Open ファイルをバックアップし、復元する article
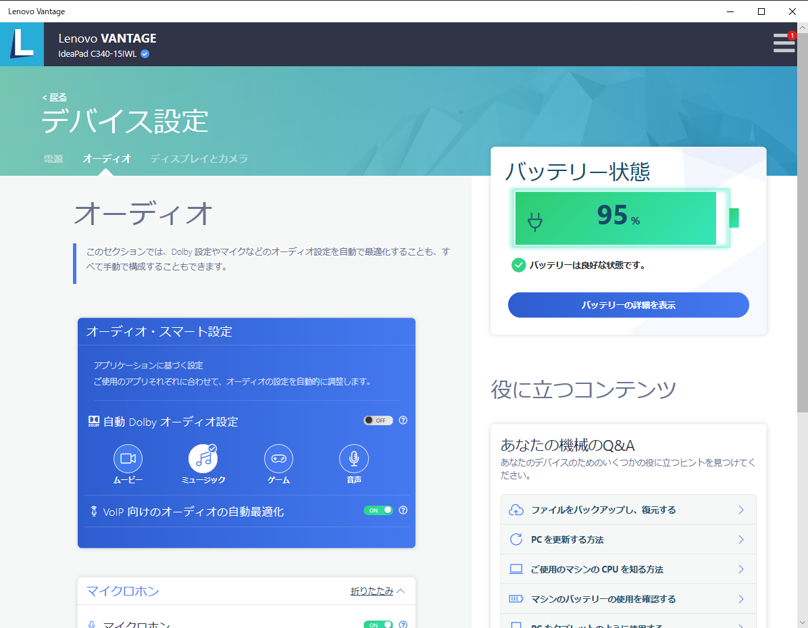This screenshot has height=628, width=808. point(628,510)
